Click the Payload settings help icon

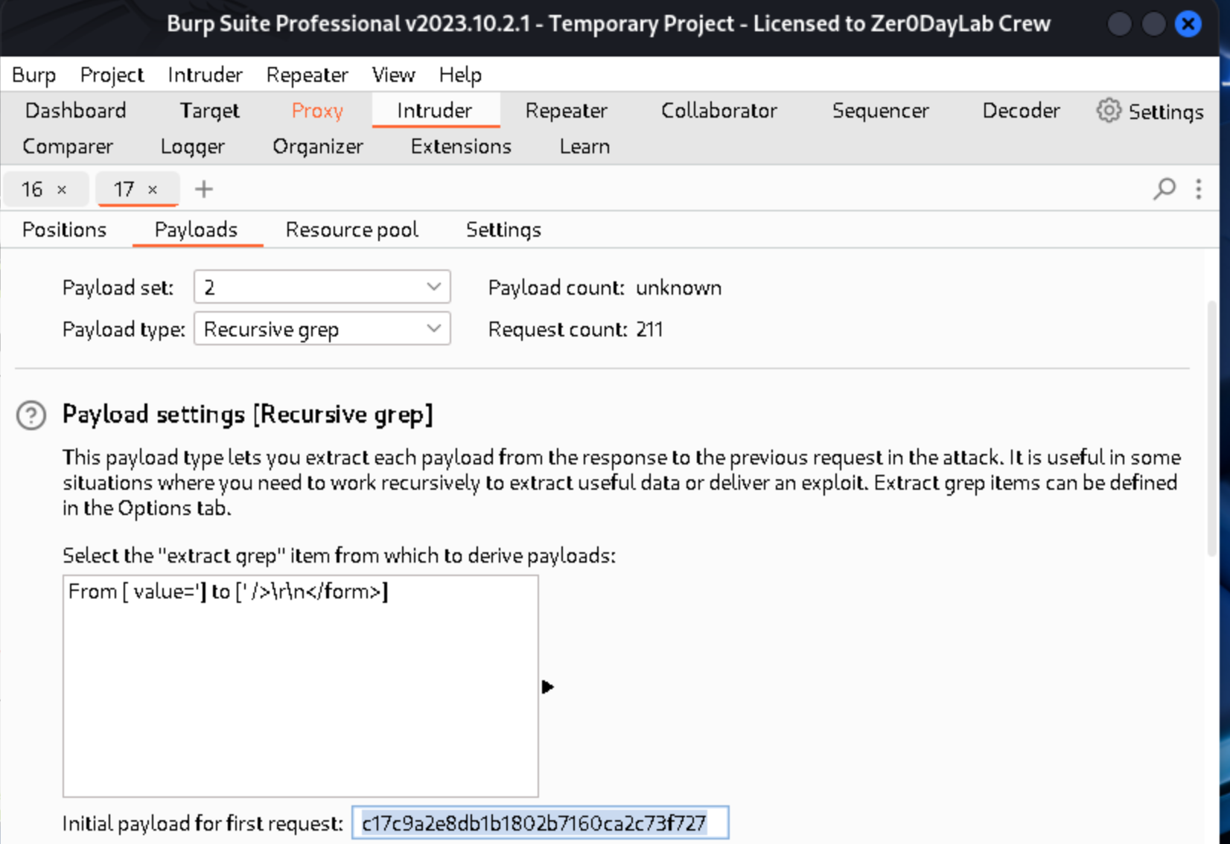[x=31, y=415]
